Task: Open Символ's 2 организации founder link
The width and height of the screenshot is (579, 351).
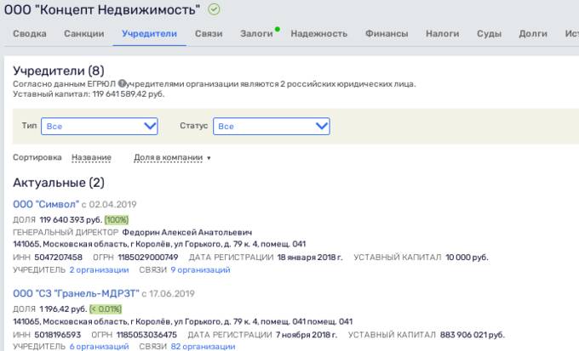Action: pos(99,270)
